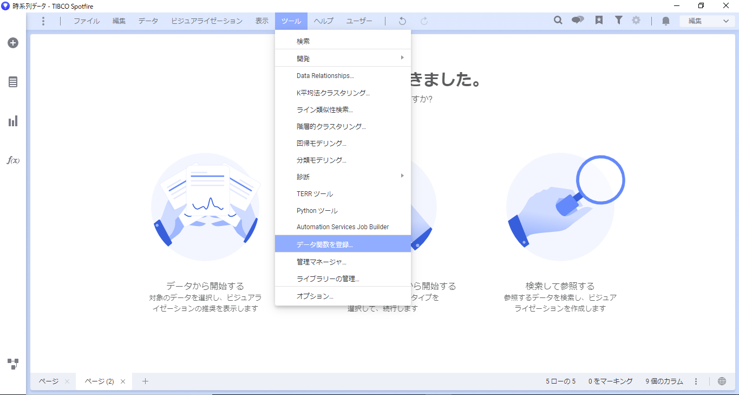Toggle the filter funnel icon
Screen dimensions: 739x395
point(618,21)
